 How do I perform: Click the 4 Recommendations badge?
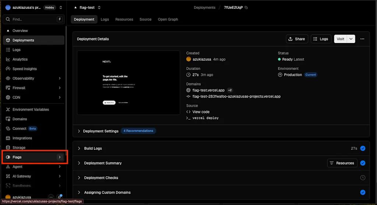(138, 131)
